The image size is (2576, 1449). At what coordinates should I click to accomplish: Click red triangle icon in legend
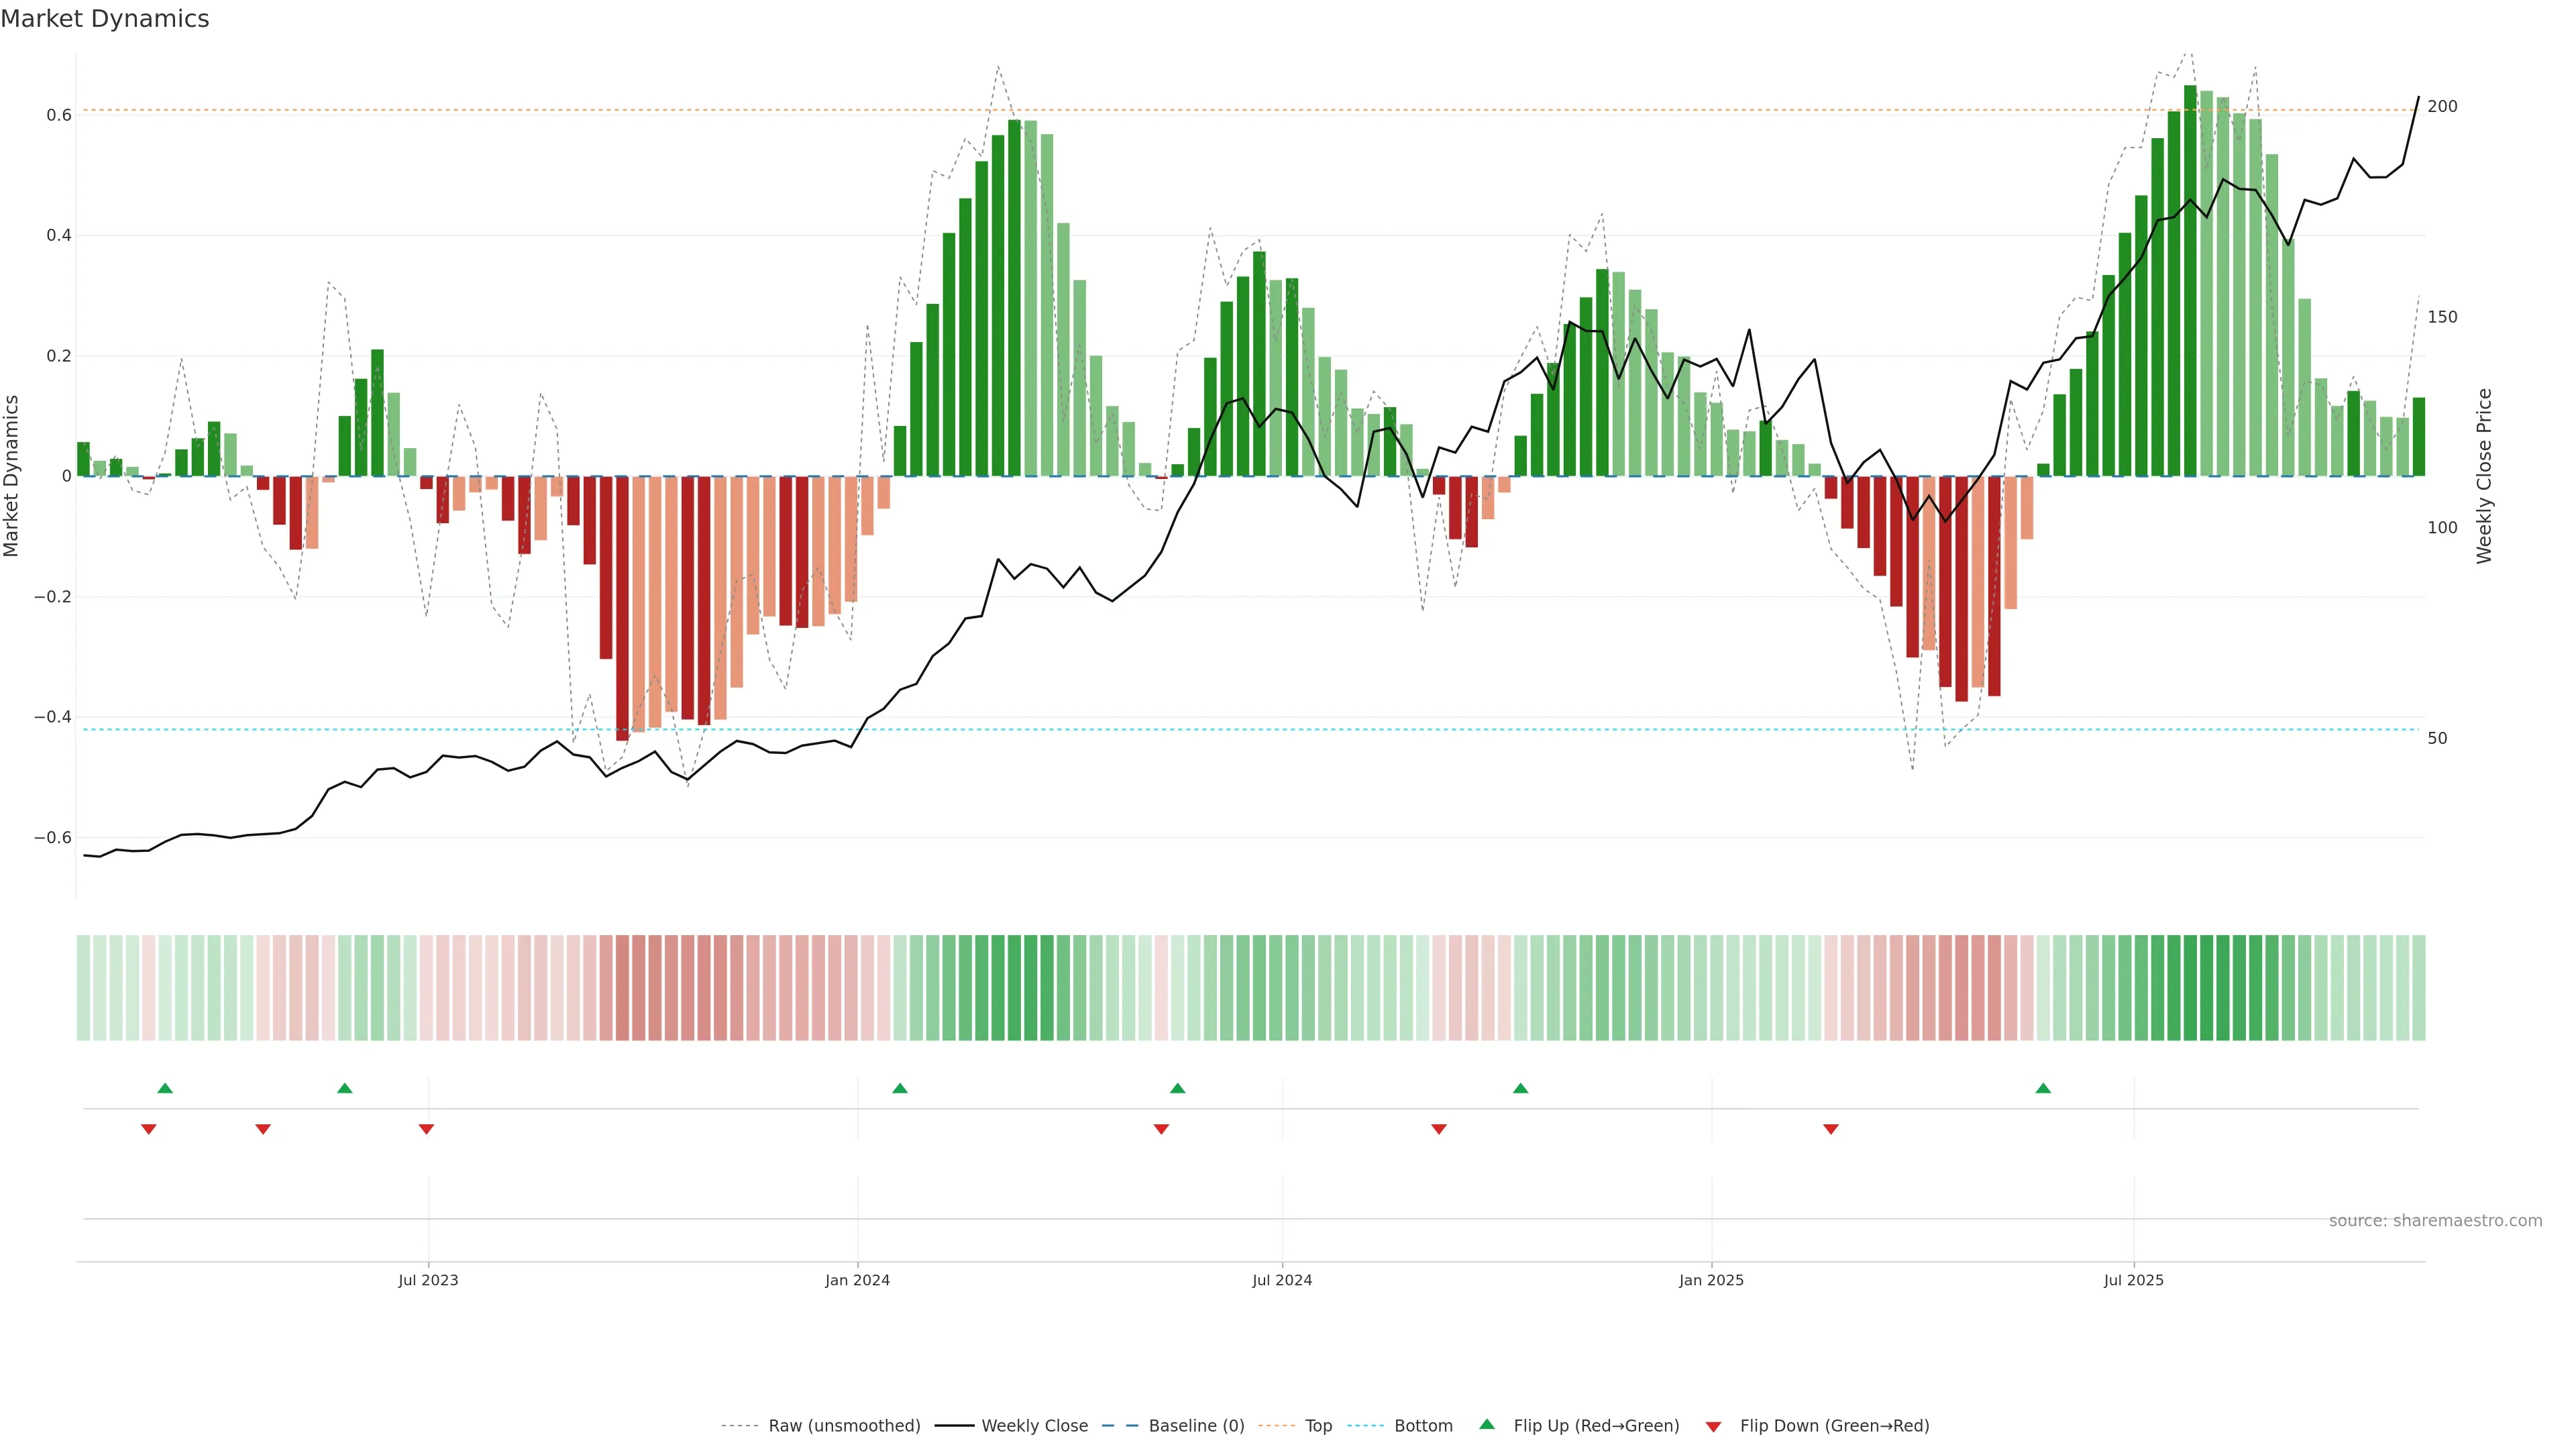[1713, 1426]
